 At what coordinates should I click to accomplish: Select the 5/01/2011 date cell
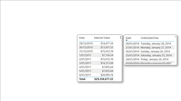85,71
